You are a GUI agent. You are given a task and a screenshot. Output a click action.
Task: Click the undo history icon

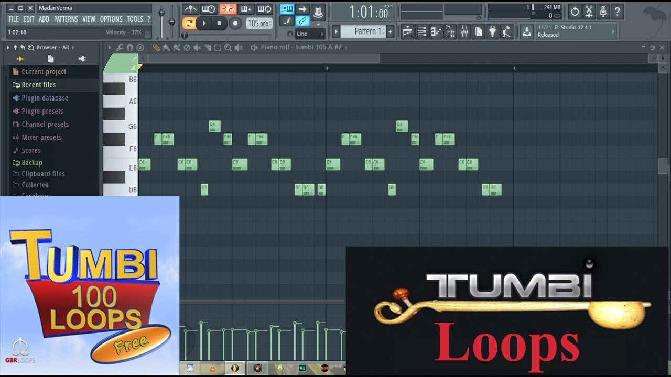(575, 11)
